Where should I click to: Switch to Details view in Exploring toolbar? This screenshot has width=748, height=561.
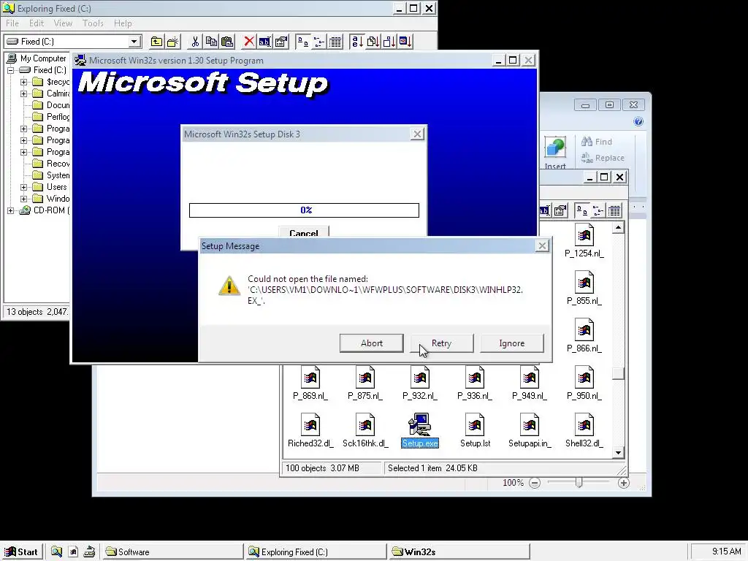335,42
